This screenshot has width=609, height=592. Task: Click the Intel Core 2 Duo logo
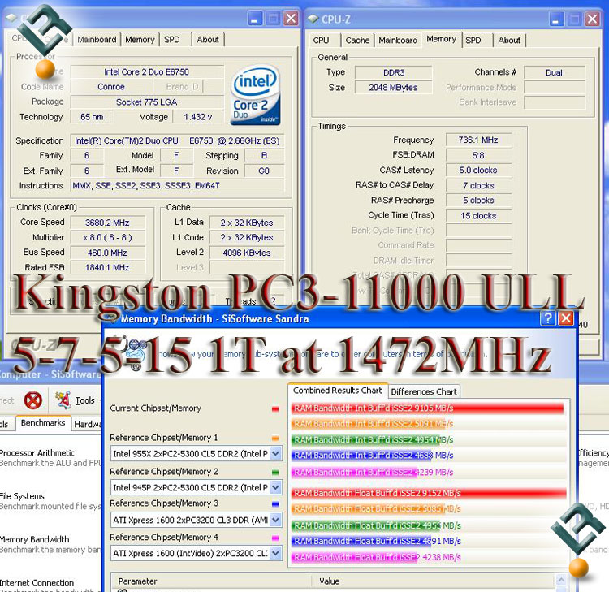(255, 95)
